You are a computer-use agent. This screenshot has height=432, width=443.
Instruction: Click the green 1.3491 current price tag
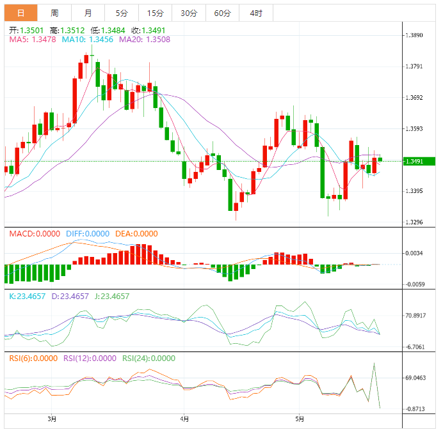pyautogui.click(x=418, y=161)
